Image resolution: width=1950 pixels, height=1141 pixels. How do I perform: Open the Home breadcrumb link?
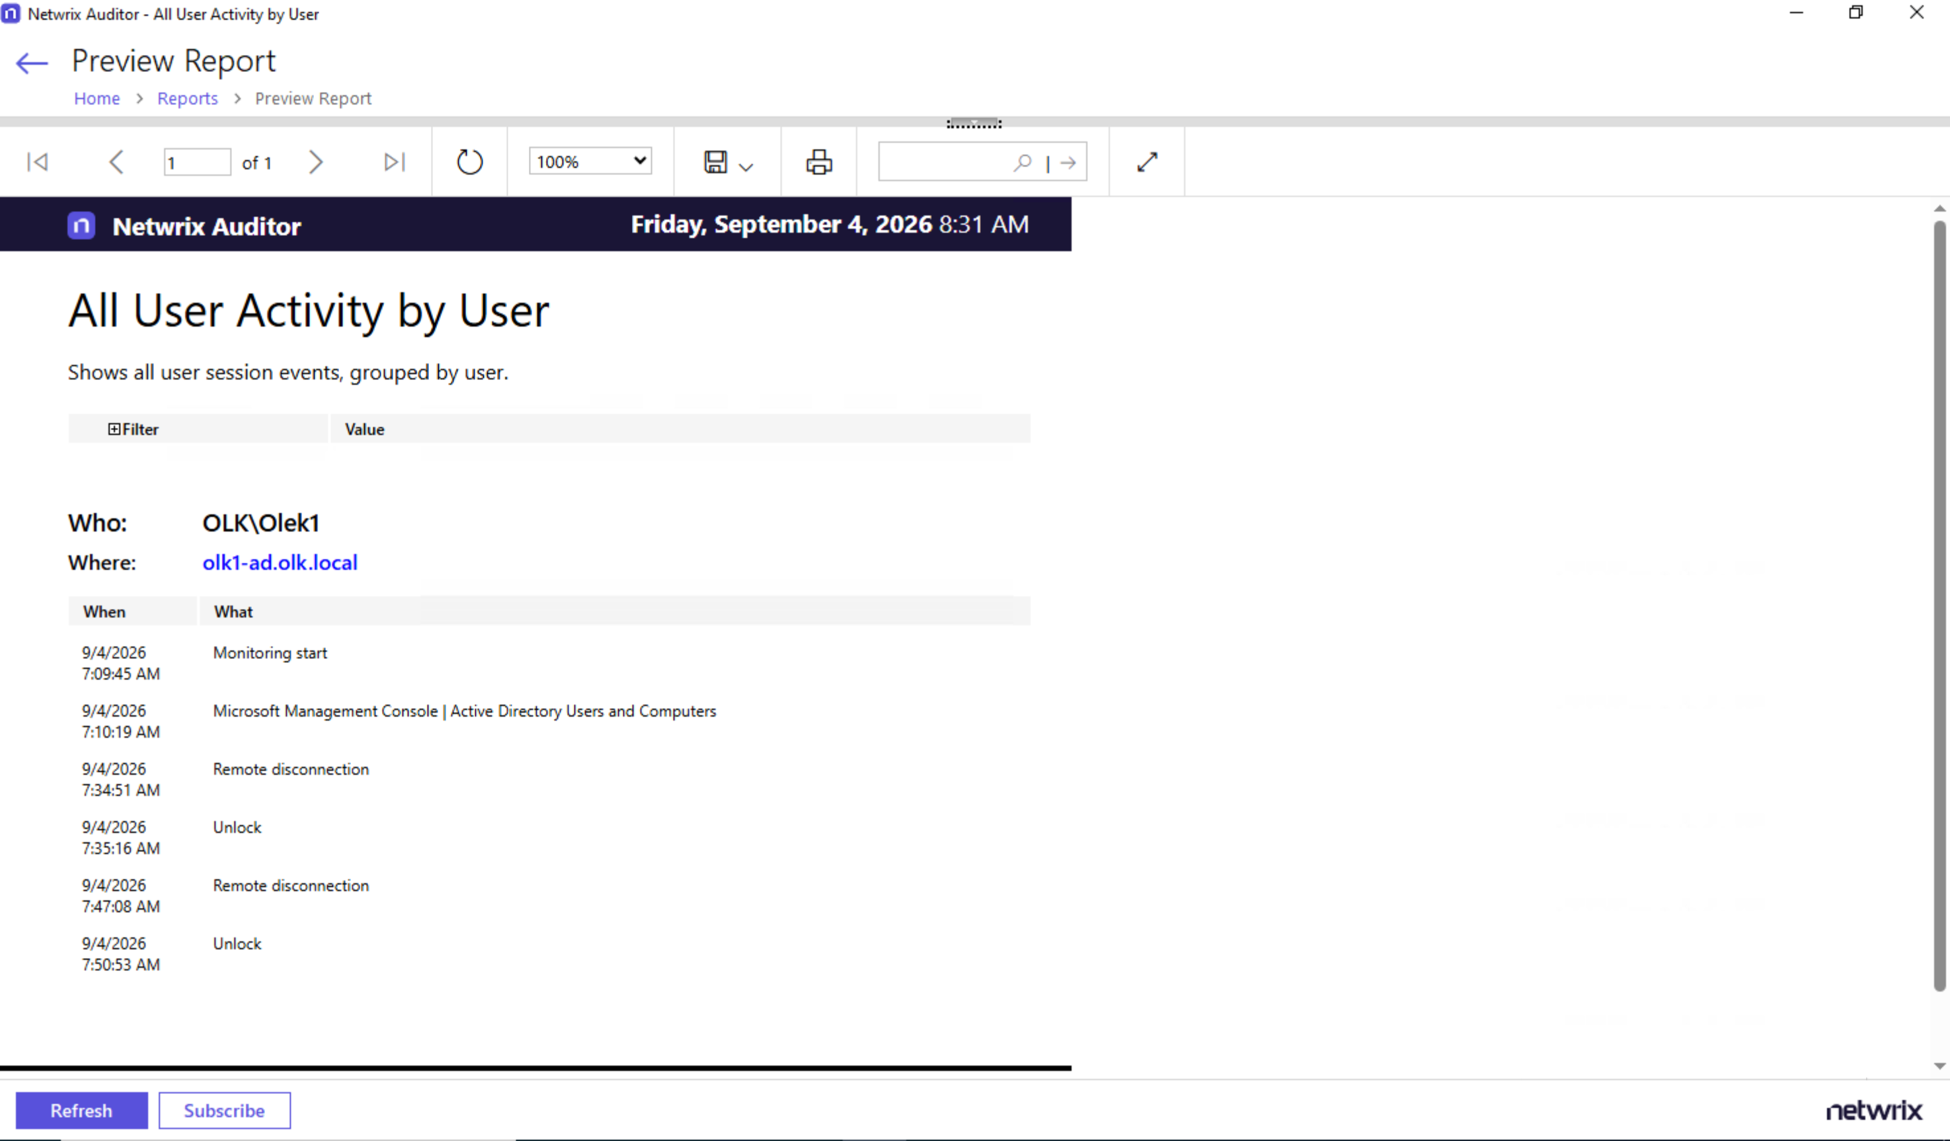[97, 98]
